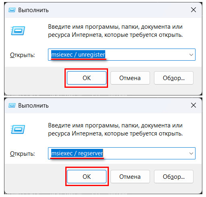Screen dimensions: 206x197
Task: Click the small Run icon in the title bar of the unregister dialog
Action: 12,10
